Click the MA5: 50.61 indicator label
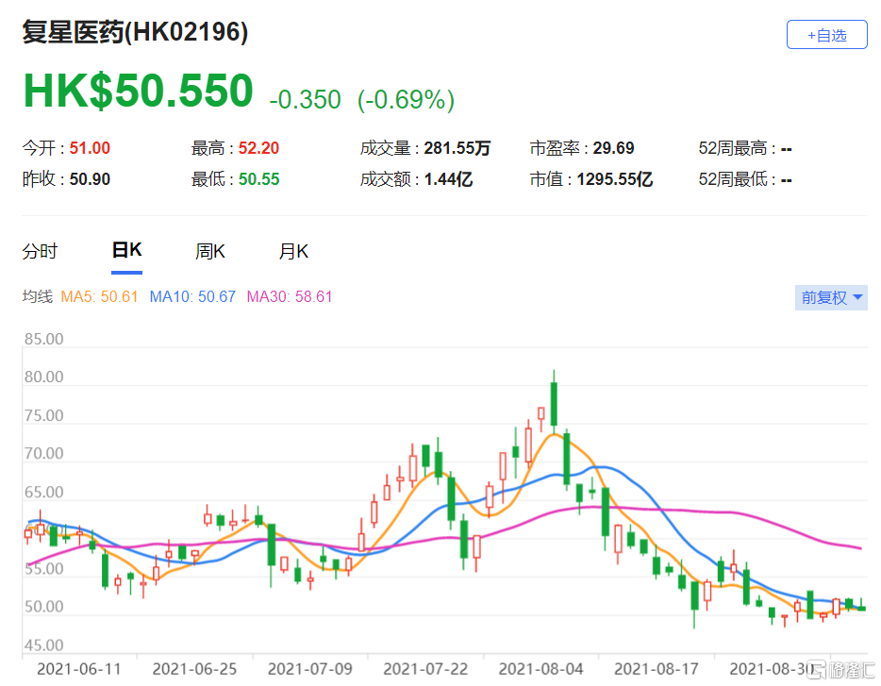This screenshot has height=686, width=881. point(99,296)
